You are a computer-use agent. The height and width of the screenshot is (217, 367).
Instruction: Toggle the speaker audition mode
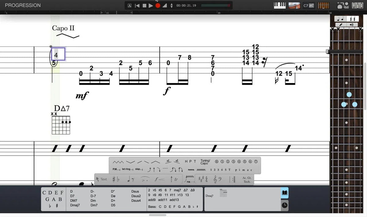(x=352, y=24)
